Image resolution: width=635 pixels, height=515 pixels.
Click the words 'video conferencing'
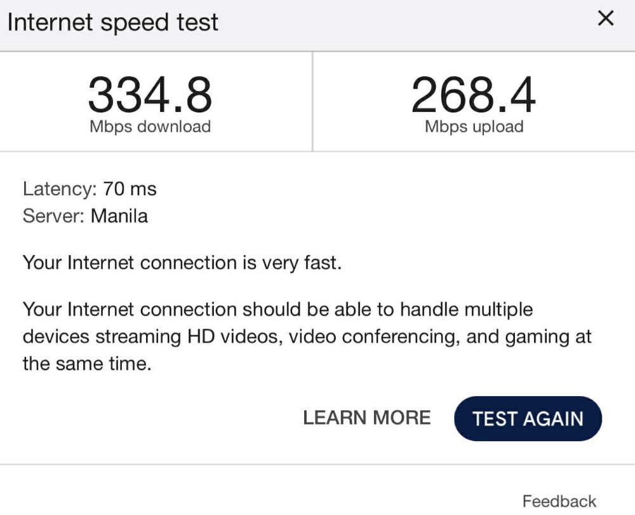coord(373,337)
